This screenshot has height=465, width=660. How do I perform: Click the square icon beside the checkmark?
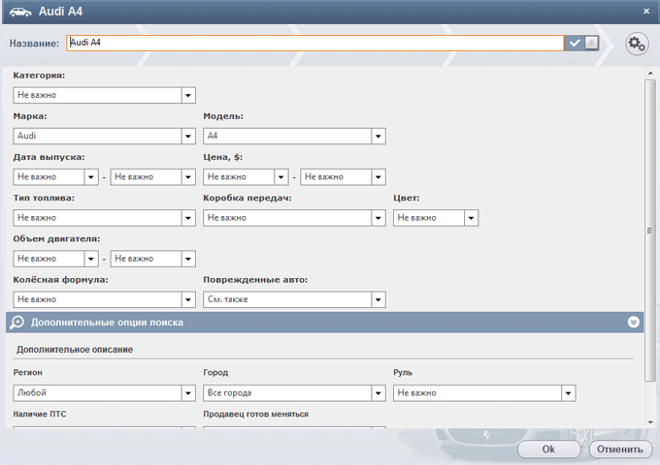point(591,43)
